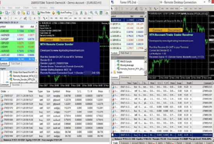Select the vertical line tool in the left terminal

[x=11, y=18]
